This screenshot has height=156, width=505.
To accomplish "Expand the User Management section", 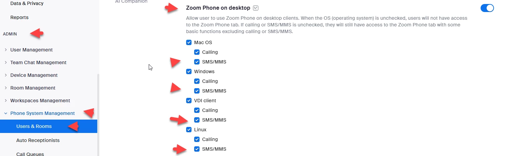I will pyautogui.click(x=31, y=50).
